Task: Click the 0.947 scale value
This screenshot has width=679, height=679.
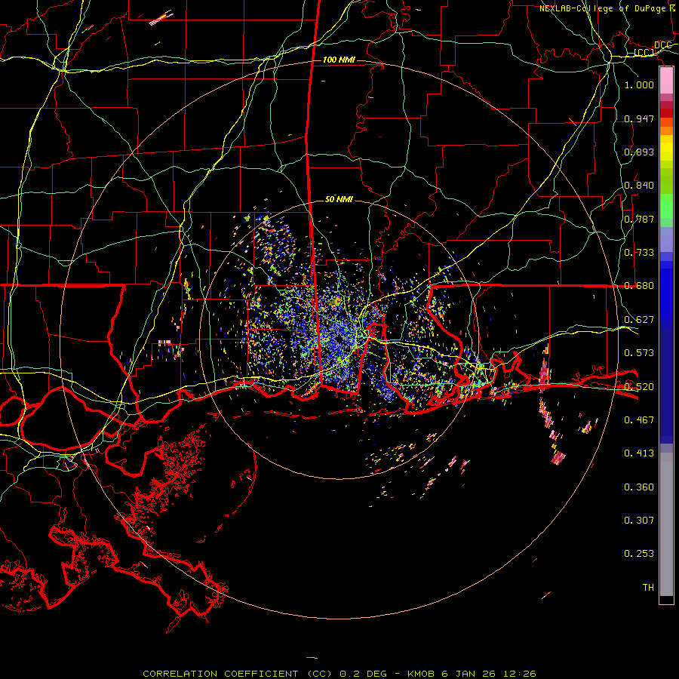Action: pos(639,118)
